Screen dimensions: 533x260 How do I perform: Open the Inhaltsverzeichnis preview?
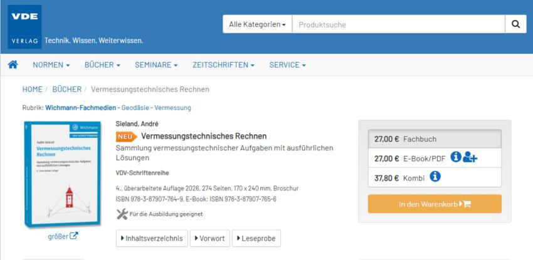coord(152,238)
